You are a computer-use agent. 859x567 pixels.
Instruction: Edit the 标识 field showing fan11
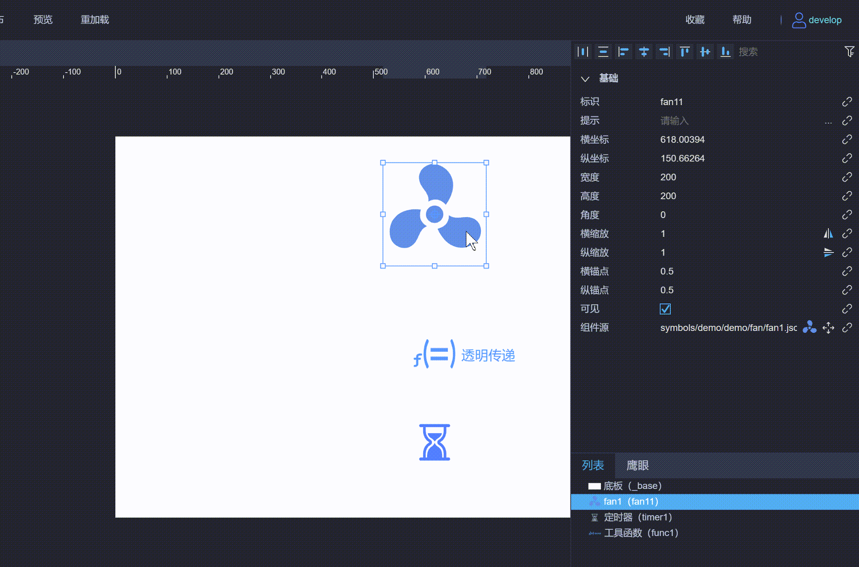[747, 102]
